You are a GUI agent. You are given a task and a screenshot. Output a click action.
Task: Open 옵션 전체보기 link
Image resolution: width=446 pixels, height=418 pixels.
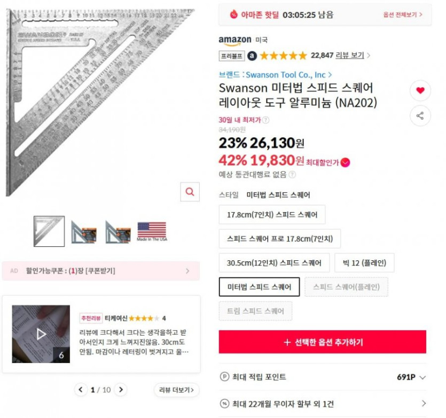[403, 15]
